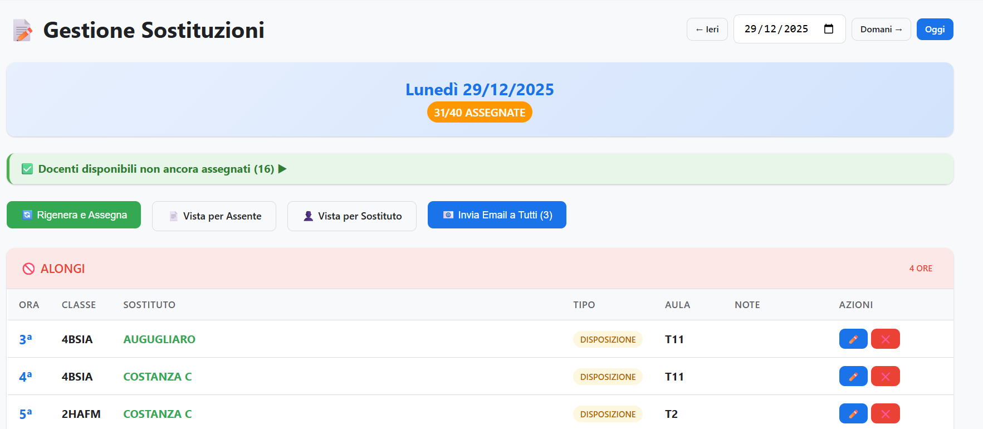Edit the 4ª hour COSTANZA C substitution
Image resolution: width=983 pixels, height=429 pixels.
tap(853, 376)
